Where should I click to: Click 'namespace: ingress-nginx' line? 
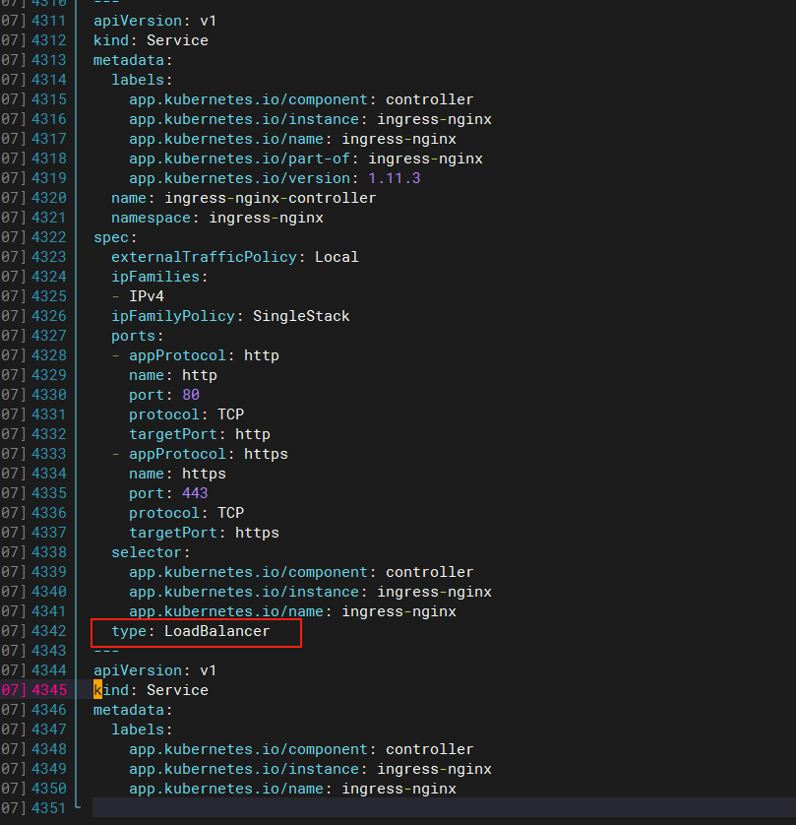tap(216, 218)
